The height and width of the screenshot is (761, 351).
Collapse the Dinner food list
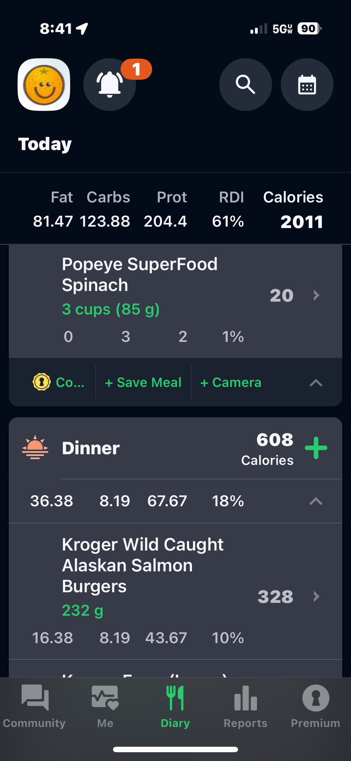coord(316,501)
